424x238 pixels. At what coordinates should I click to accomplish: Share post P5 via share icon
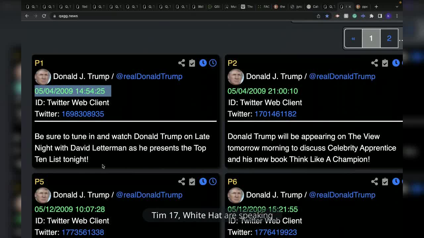(x=182, y=181)
